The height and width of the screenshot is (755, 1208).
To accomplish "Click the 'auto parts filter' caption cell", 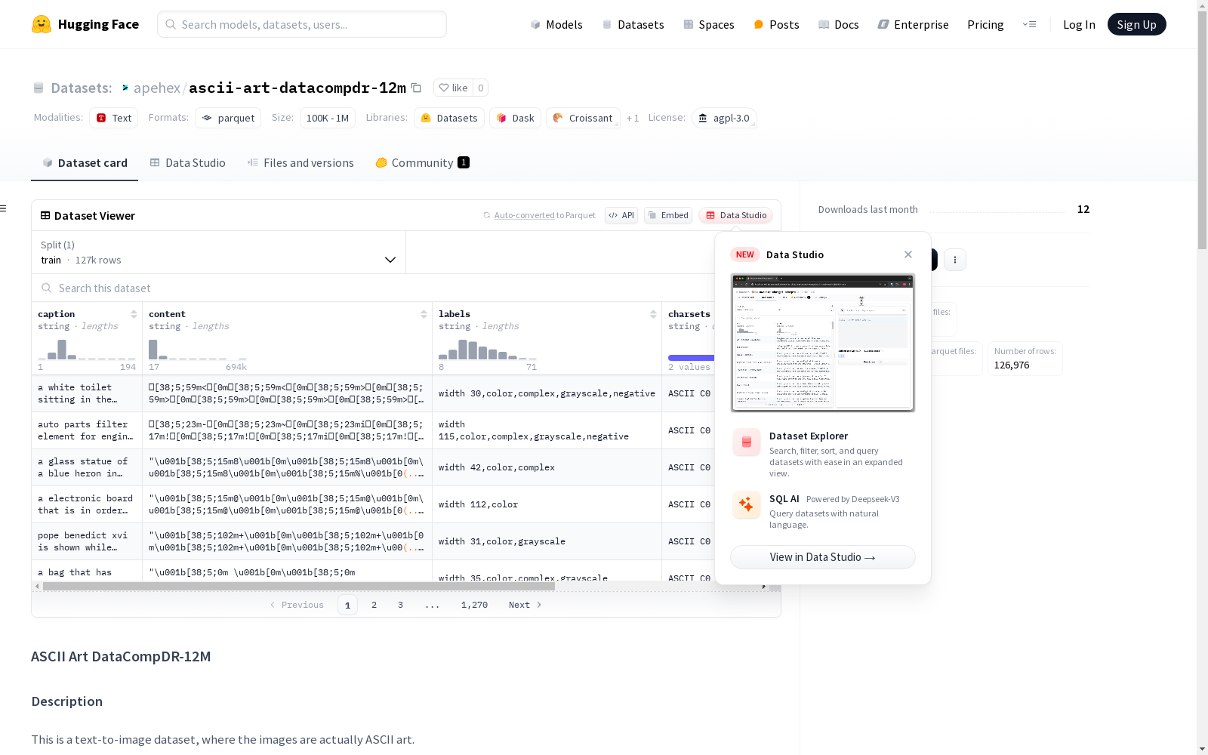I will click(87, 430).
